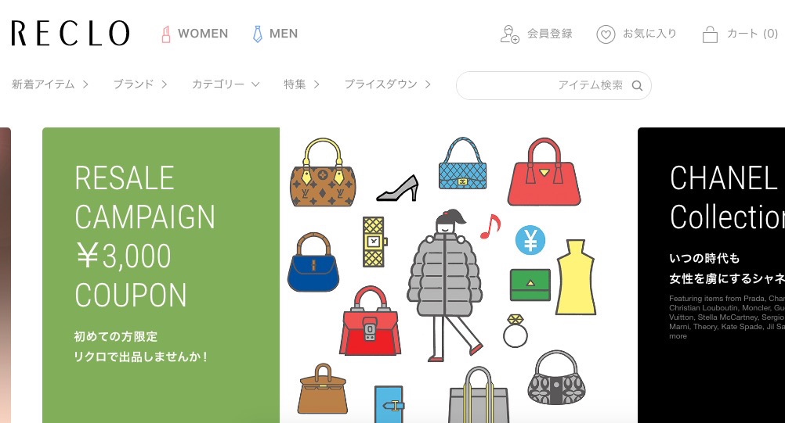
Task: Click the magnifier search icon
Action: point(637,85)
